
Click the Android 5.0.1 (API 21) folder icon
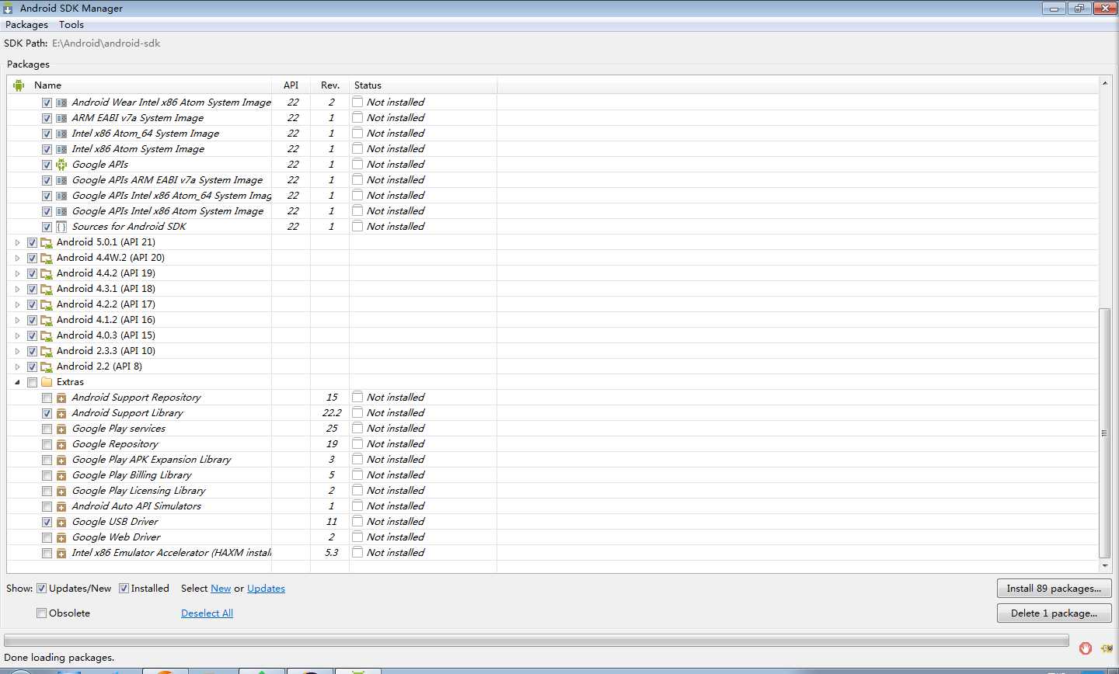47,242
